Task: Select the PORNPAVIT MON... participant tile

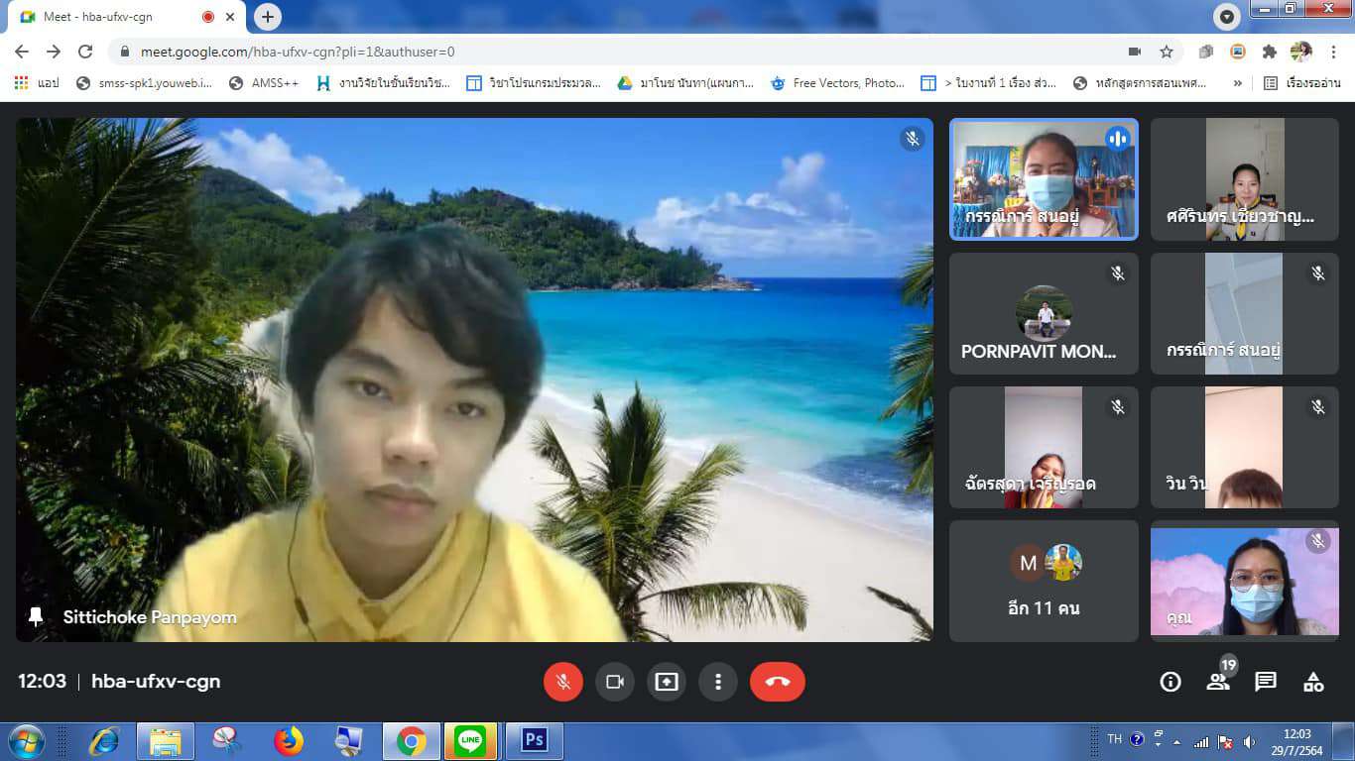Action: (x=1044, y=313)
